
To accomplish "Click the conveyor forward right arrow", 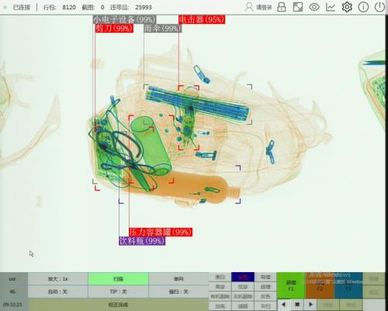I will pos(310,304).
